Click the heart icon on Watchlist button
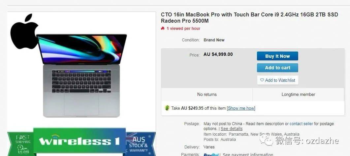The height and width of the screenshot is (156, 350). [262, 80]
